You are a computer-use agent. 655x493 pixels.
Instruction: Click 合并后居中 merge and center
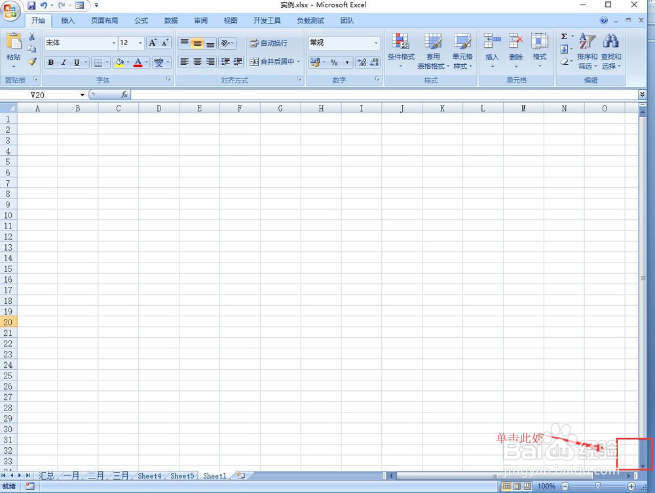point(272,62)
